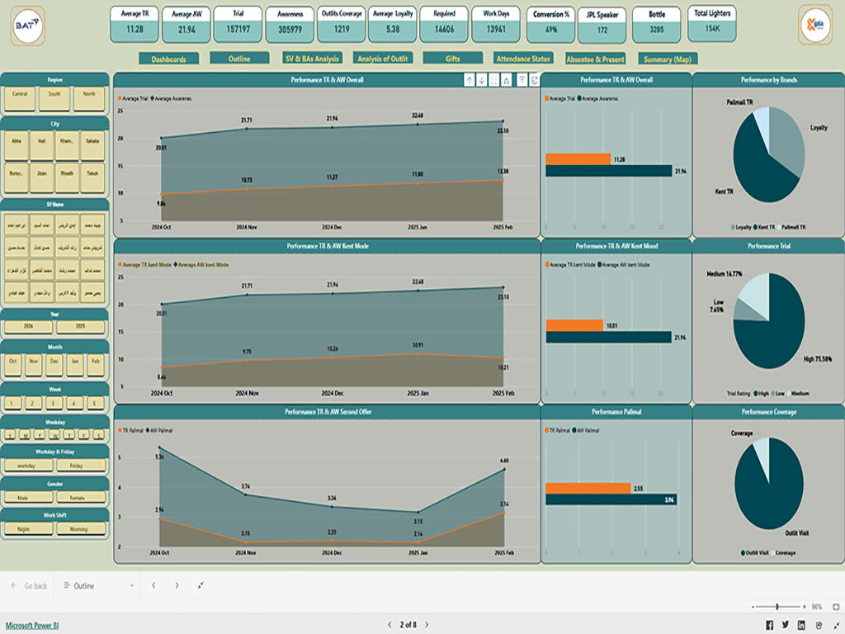Go to next level double-arrow icon
The image size is (845, 634).
(x=493, y=80)
